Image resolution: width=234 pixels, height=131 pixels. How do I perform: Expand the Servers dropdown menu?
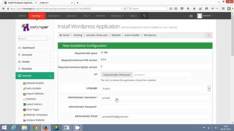pos(72,16)
